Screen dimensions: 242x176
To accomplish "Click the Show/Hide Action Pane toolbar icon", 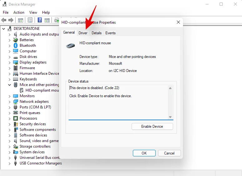I will click(47, 20).
